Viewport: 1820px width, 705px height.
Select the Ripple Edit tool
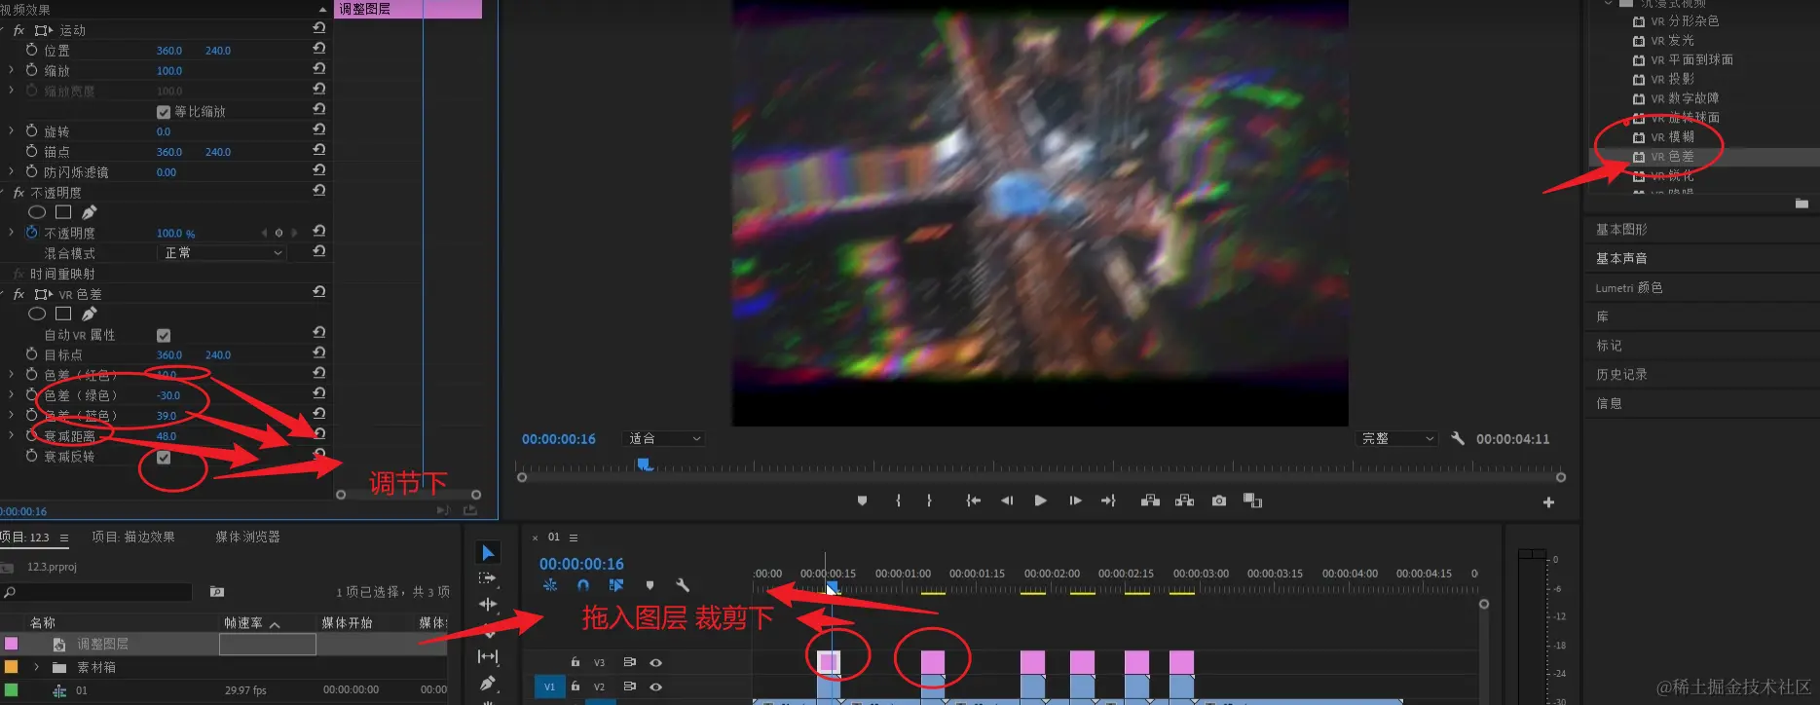(x=488, y=604)
